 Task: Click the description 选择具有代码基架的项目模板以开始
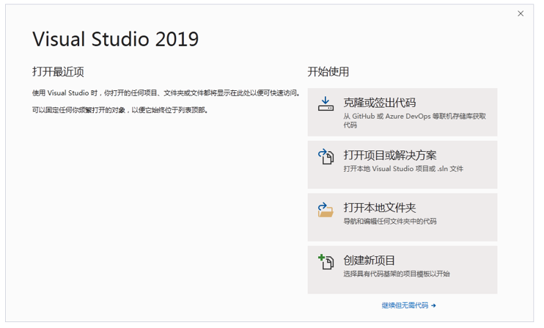(x=397, y=274)
